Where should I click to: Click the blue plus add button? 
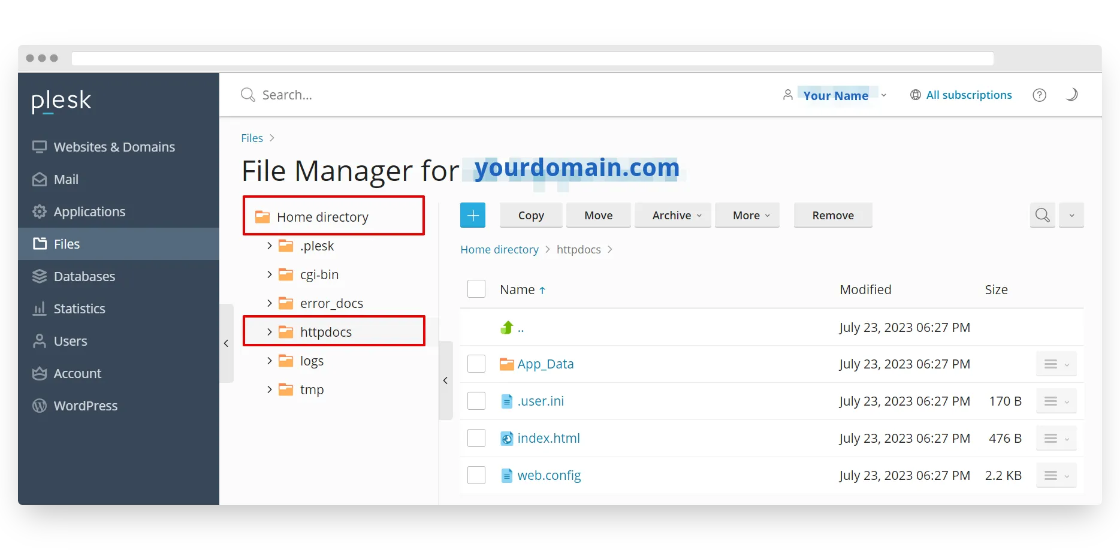pyautogui.click(x=473, y=215)
